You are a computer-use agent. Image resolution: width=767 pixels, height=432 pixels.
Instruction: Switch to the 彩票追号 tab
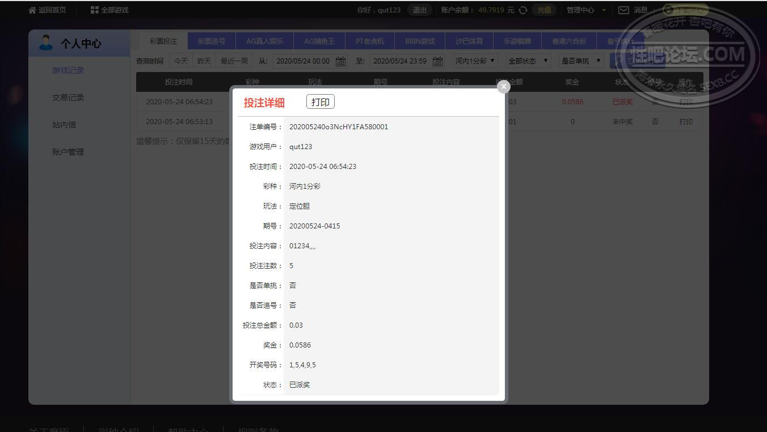pyautogui.click(x=212, y=41)
